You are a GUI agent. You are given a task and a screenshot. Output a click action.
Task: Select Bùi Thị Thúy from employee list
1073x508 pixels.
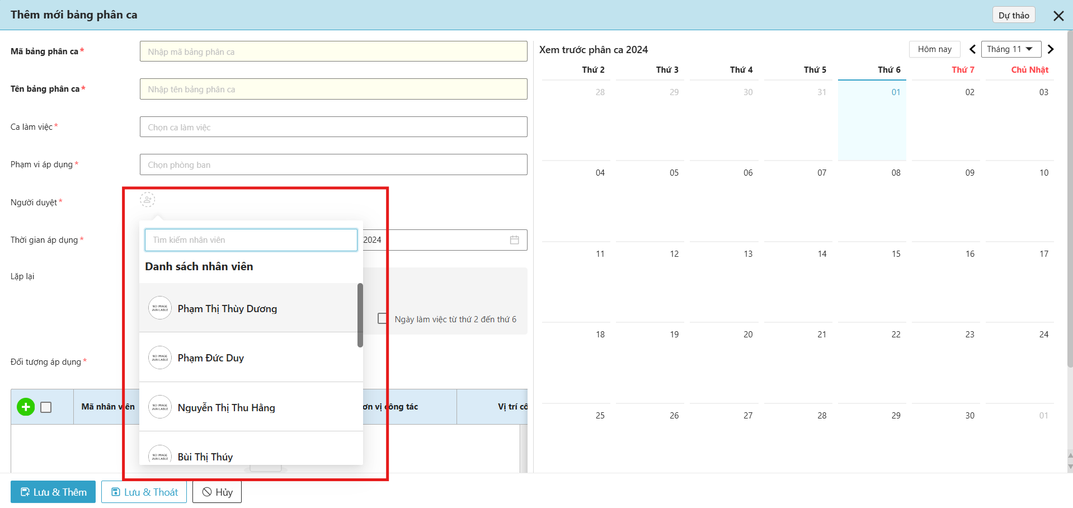[205, 457]
